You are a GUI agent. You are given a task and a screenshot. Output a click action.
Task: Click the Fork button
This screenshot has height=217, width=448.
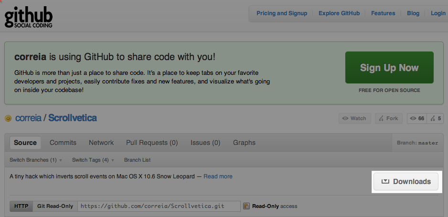pos(389,119)
